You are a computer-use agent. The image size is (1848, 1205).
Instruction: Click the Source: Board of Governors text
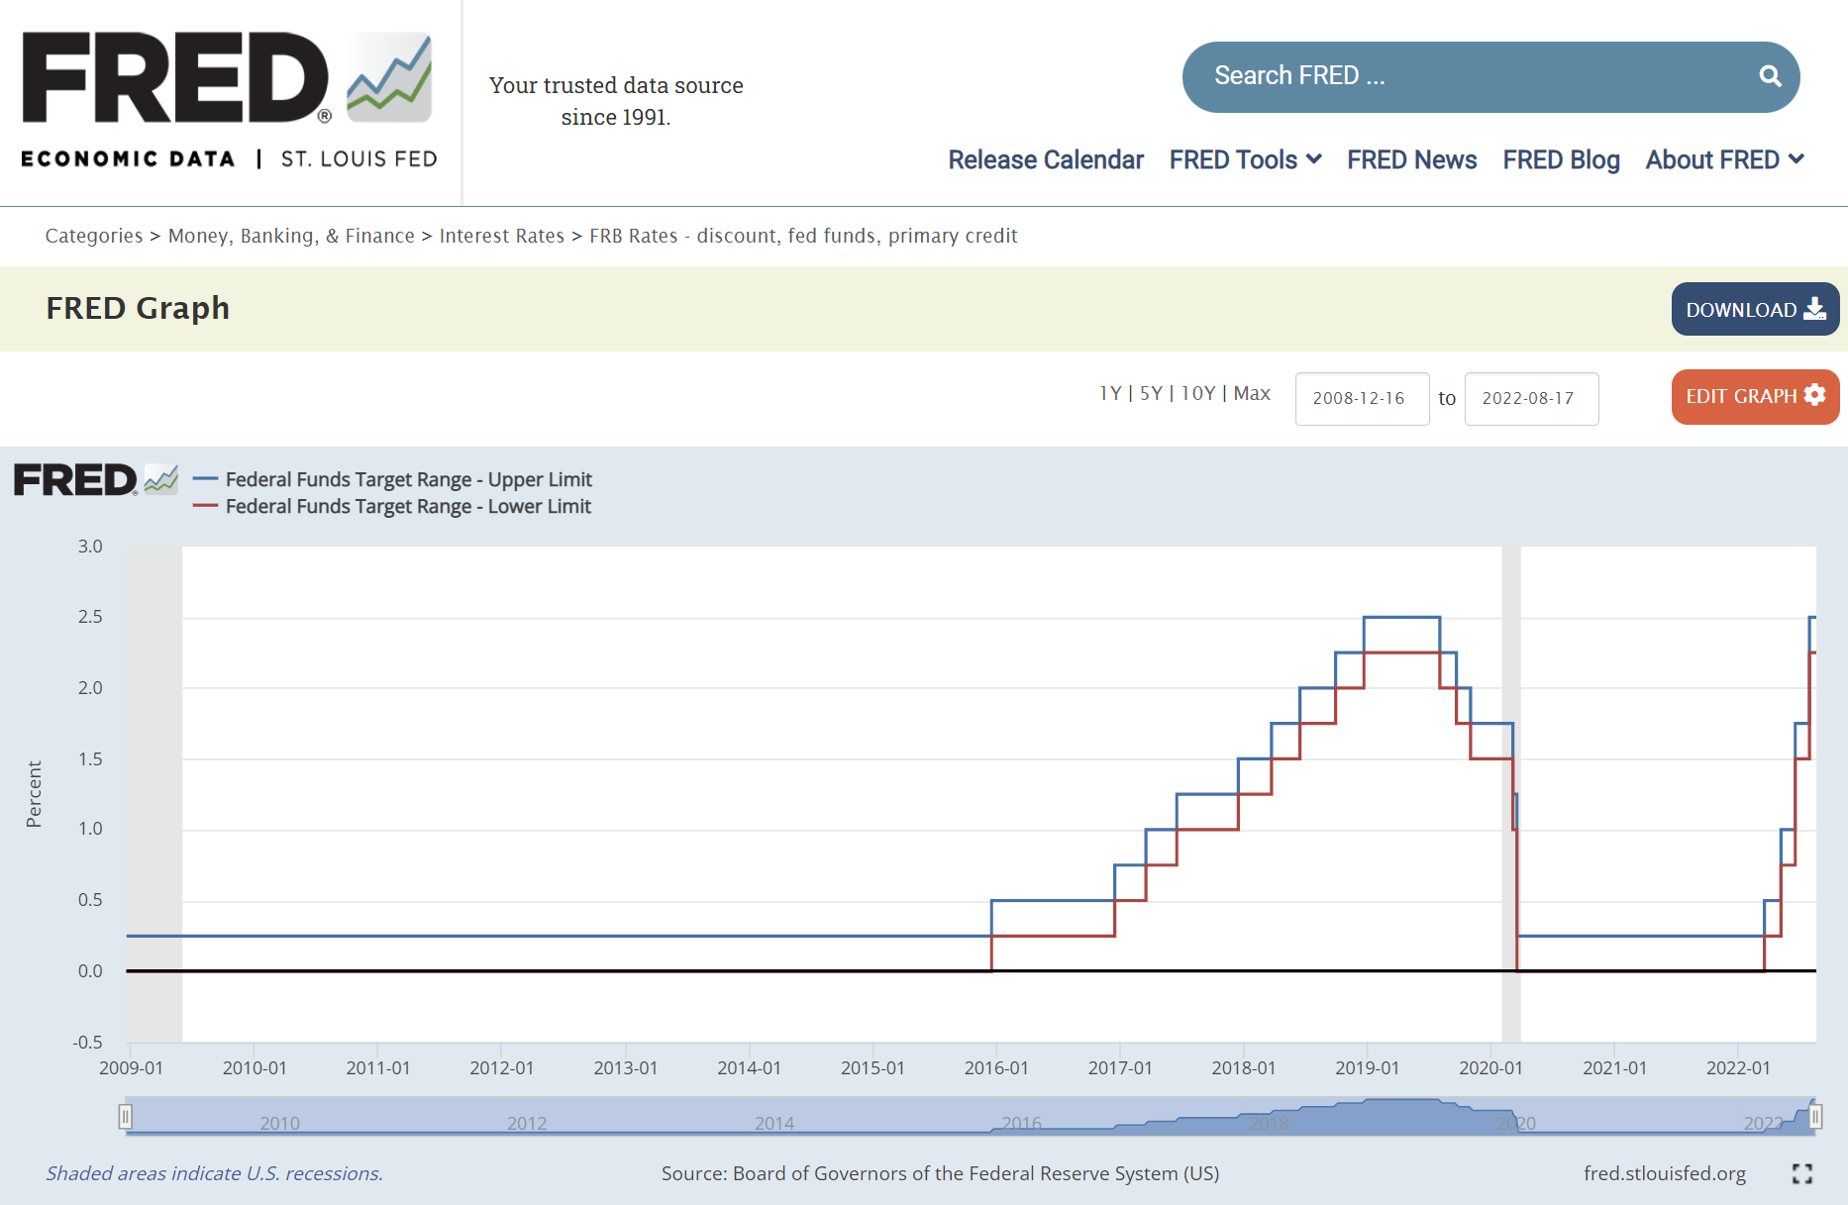click(x=940, y=1173)
